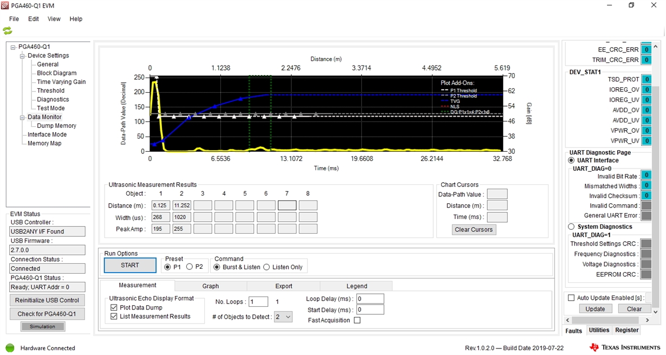Viewport: 666px width, 355px height.
Task: Click the IOREG_OV status indicator
Action: point(646,90)
